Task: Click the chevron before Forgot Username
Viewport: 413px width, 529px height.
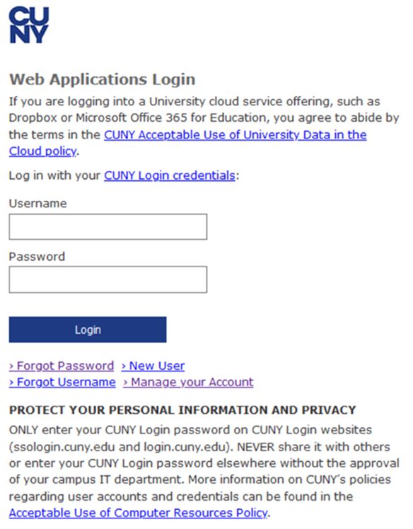Action: 11,383
